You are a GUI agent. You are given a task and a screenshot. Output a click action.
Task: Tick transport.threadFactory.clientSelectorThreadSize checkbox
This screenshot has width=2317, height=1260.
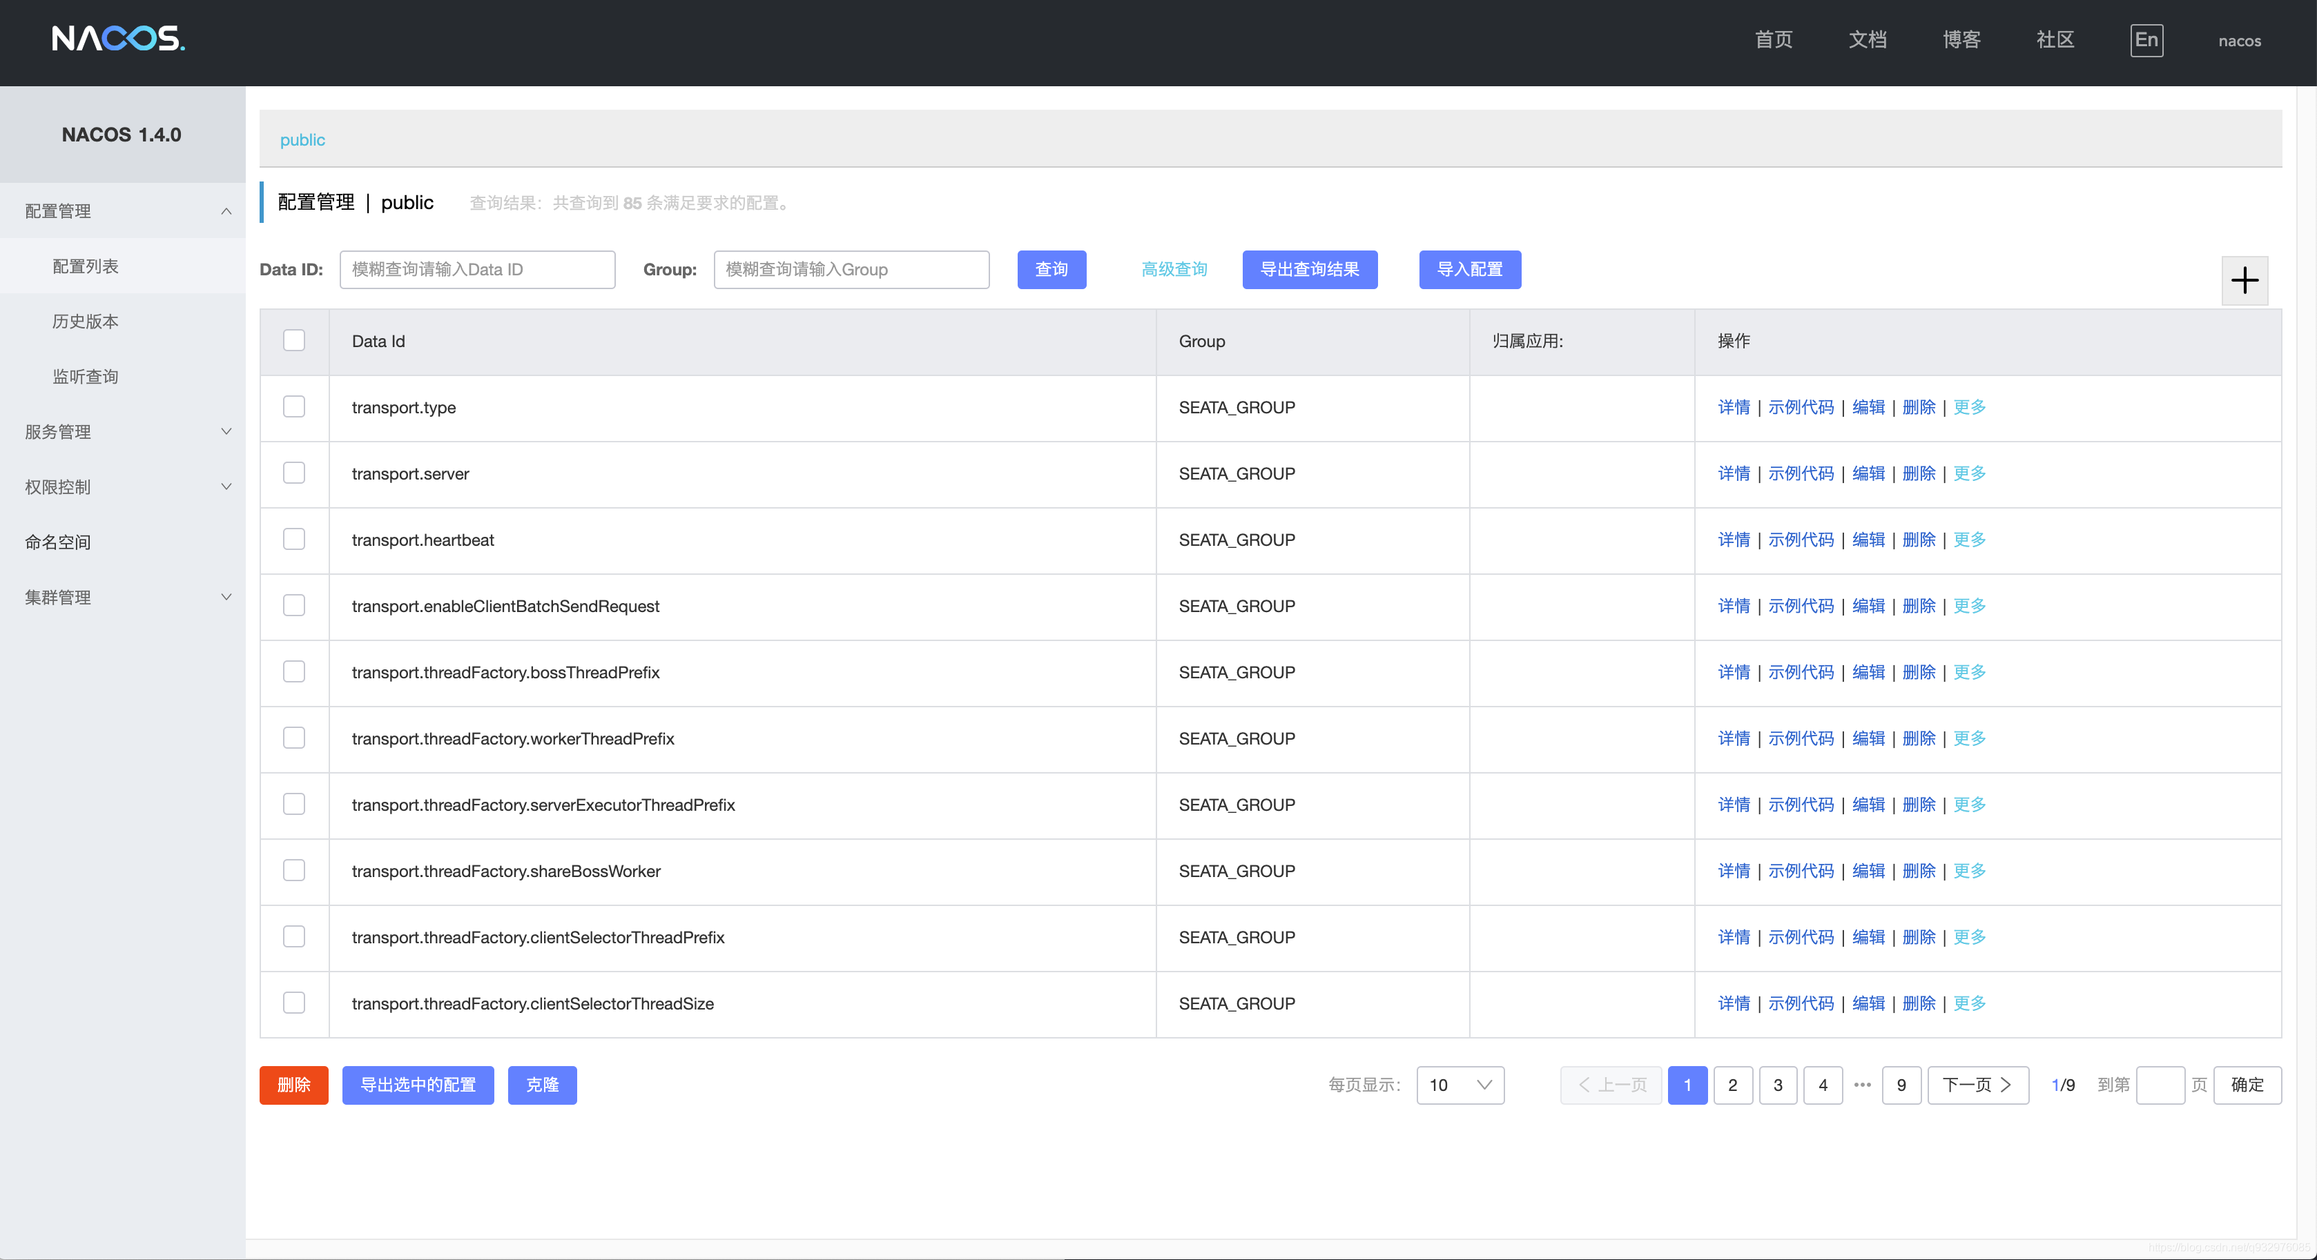(x=294, y=1003)
